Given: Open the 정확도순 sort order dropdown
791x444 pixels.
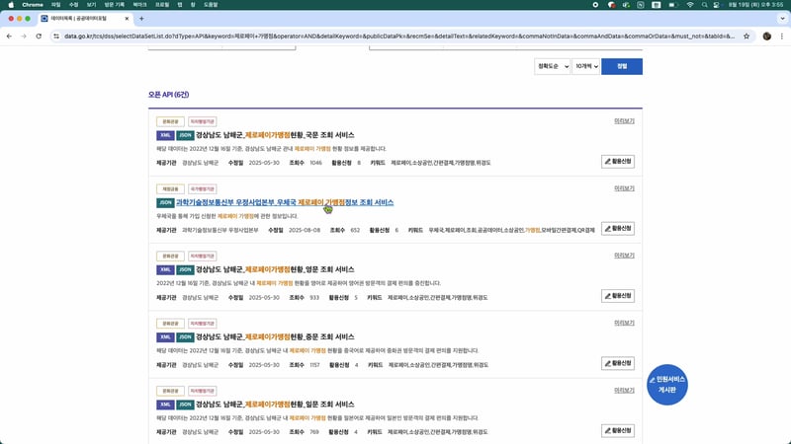Looking at the screenshot, I should click(x=553, y=66).
